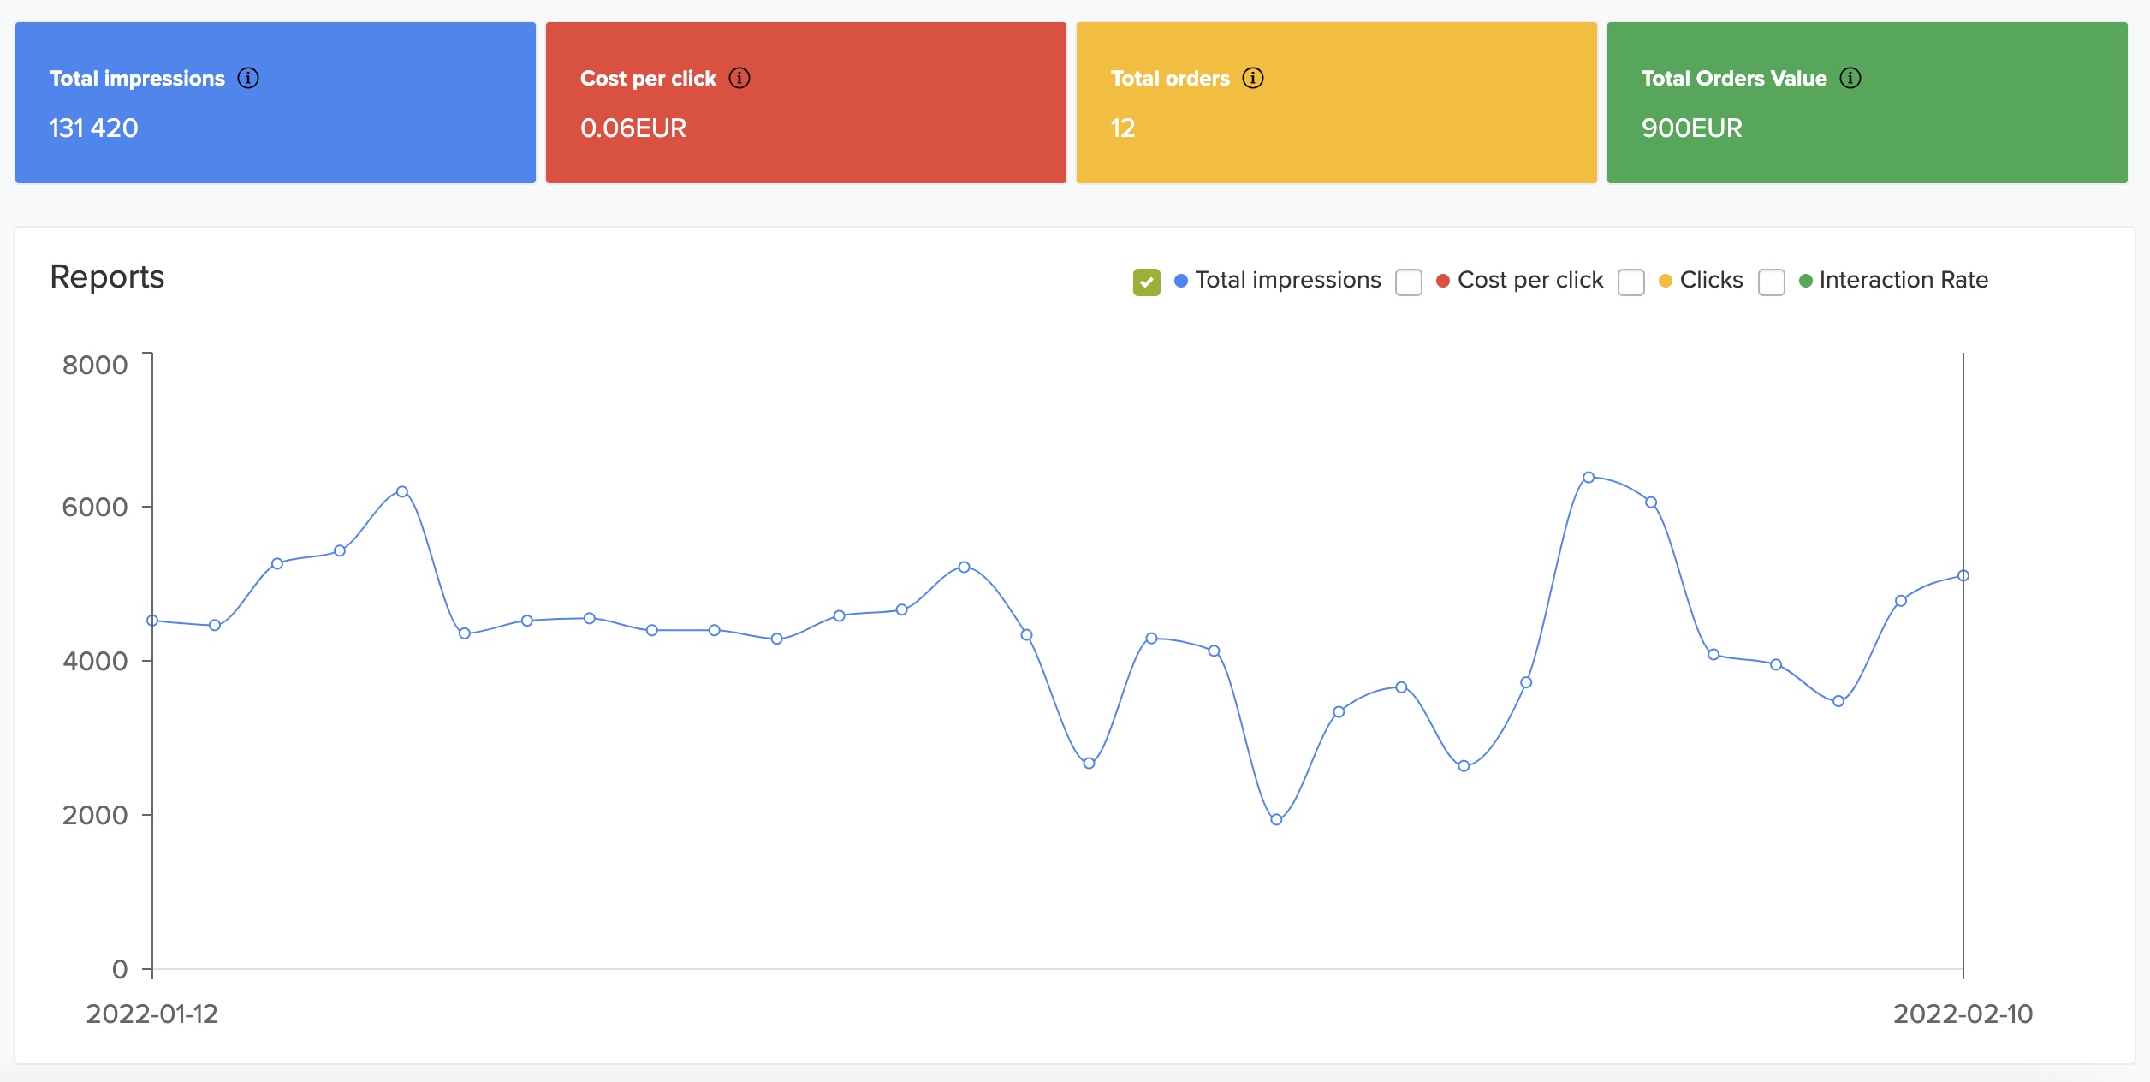
Task: Uncheck the Total impressions checkbox
Action: (1146, 282)
